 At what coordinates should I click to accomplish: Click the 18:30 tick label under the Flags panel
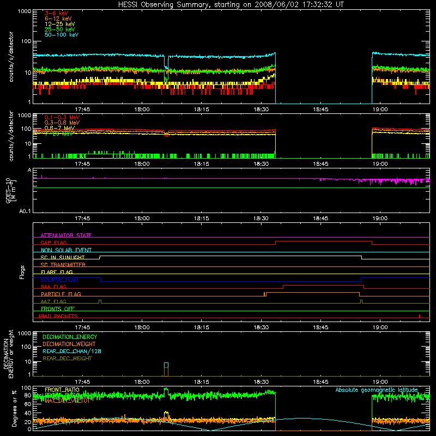point(261,328)
